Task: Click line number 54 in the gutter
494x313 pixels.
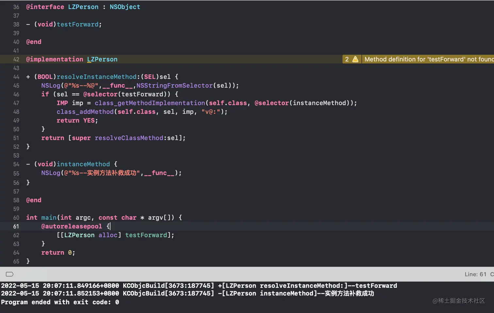Action: coord(16,164)
